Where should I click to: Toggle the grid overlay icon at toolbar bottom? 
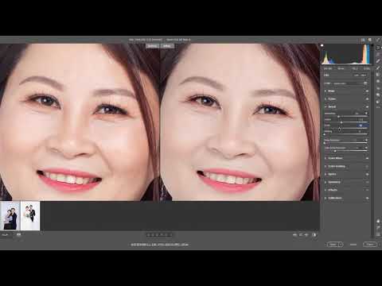pyautogui.click(x=378, y=234)
